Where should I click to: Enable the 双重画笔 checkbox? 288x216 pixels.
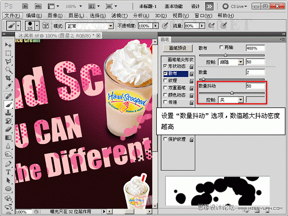coord(165,88)
